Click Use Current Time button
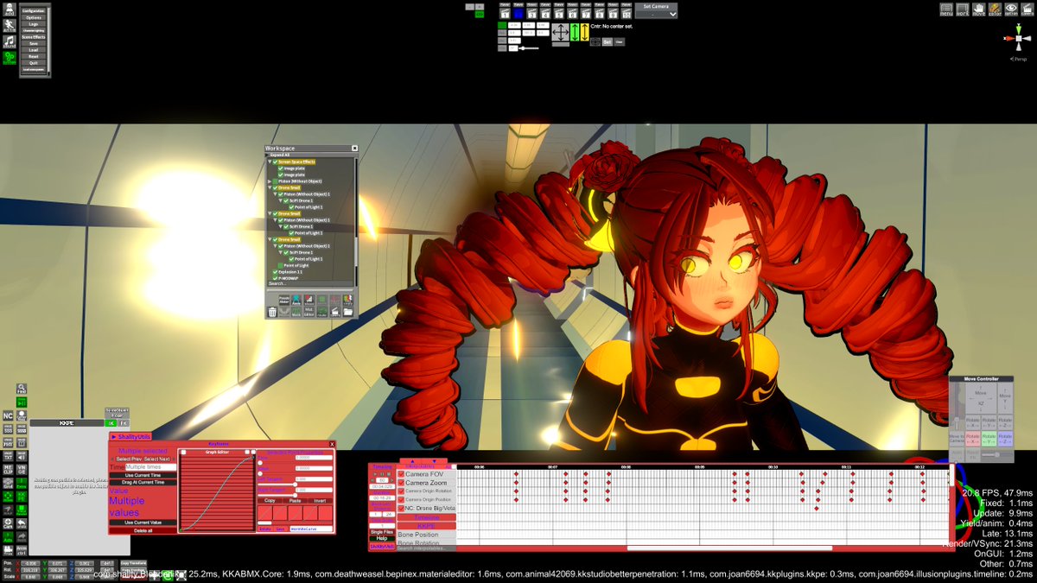 [143, 475]
